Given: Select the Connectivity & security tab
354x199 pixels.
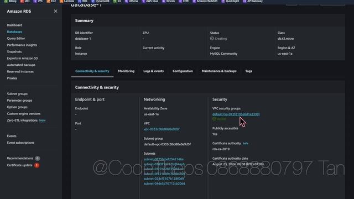Looking at the screenshot, I should tap(92, 71).
